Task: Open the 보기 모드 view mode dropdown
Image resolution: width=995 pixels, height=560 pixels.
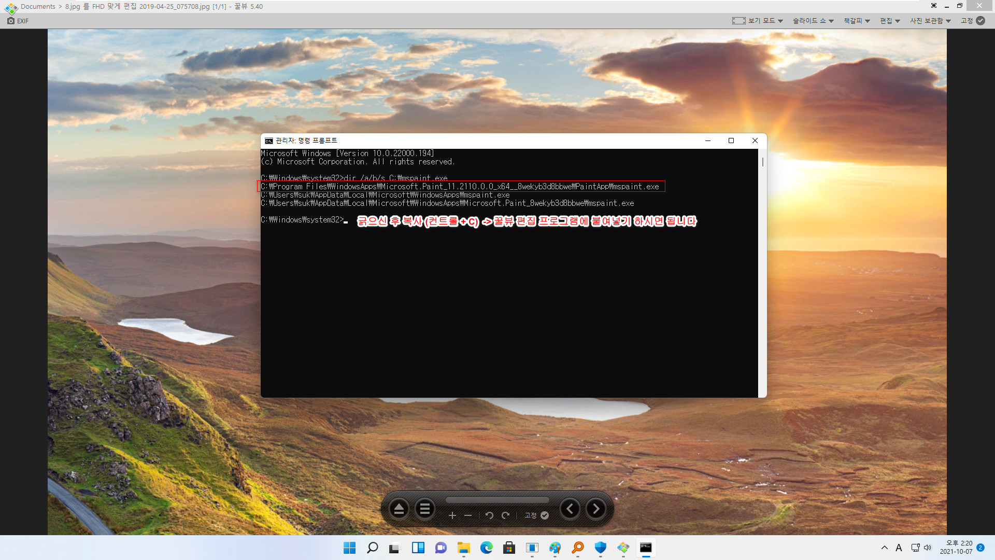Action: click(757, 21)
